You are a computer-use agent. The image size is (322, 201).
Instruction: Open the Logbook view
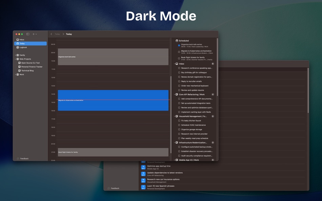[x=22, y=47]
